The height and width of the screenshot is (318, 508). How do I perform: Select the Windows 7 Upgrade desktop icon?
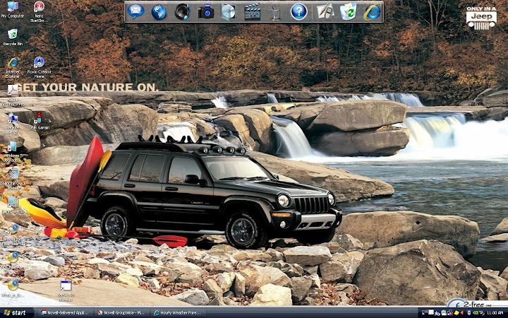13,151
